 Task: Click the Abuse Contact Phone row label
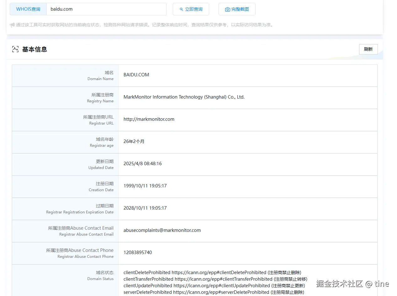coord(80,253)
